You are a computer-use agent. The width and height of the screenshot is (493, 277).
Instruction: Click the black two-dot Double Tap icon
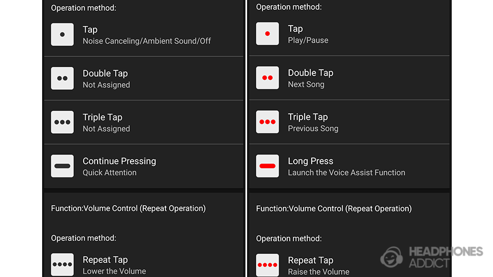click(62, 78)
